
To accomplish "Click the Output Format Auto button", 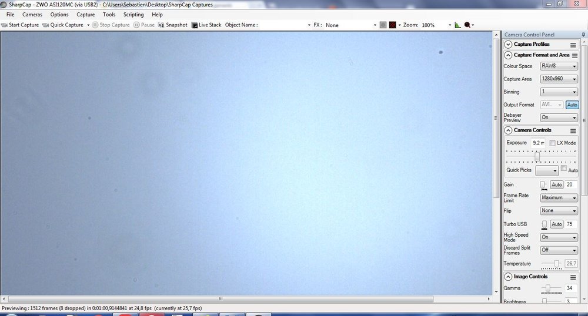I will coord(572,105).
